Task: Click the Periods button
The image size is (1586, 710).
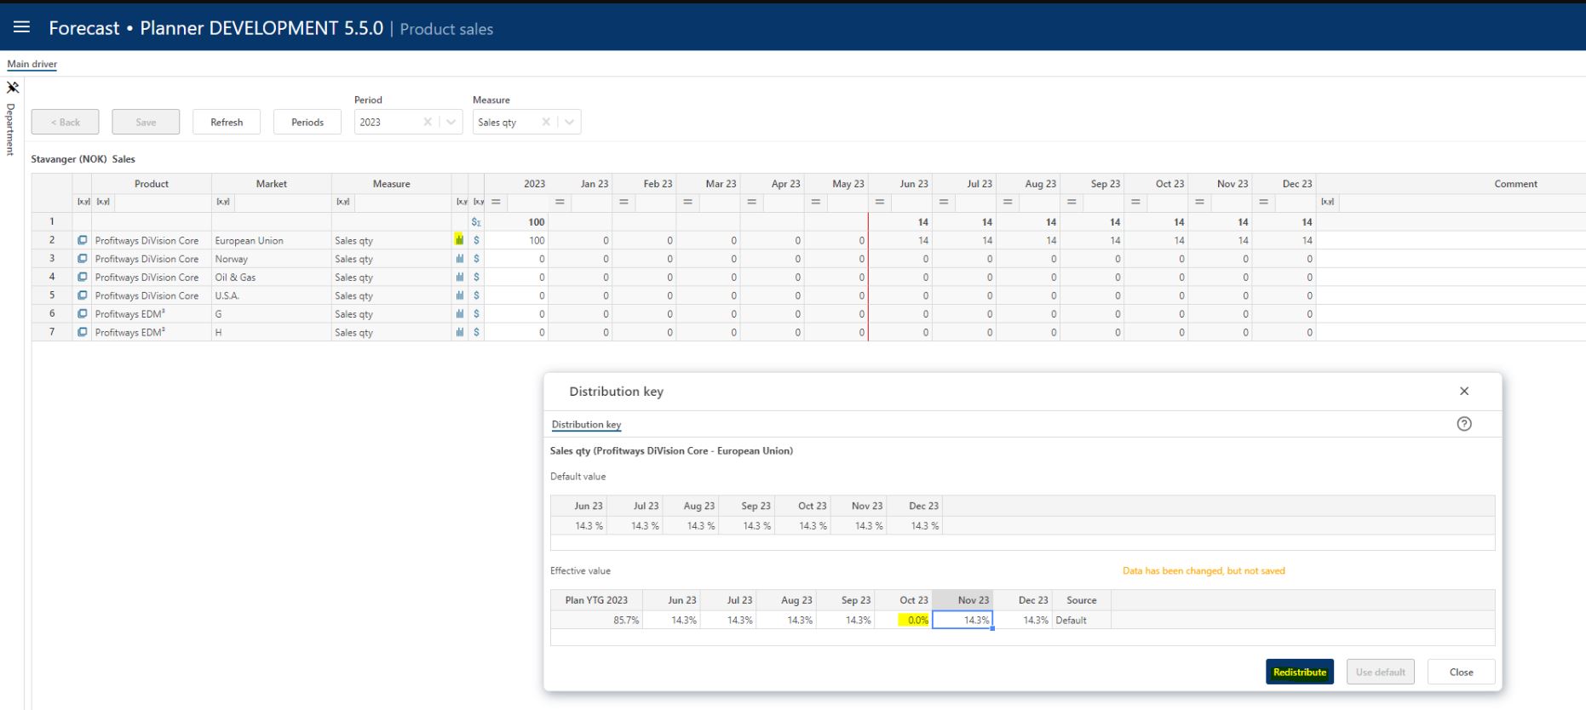Action: (x=307, y=122)
